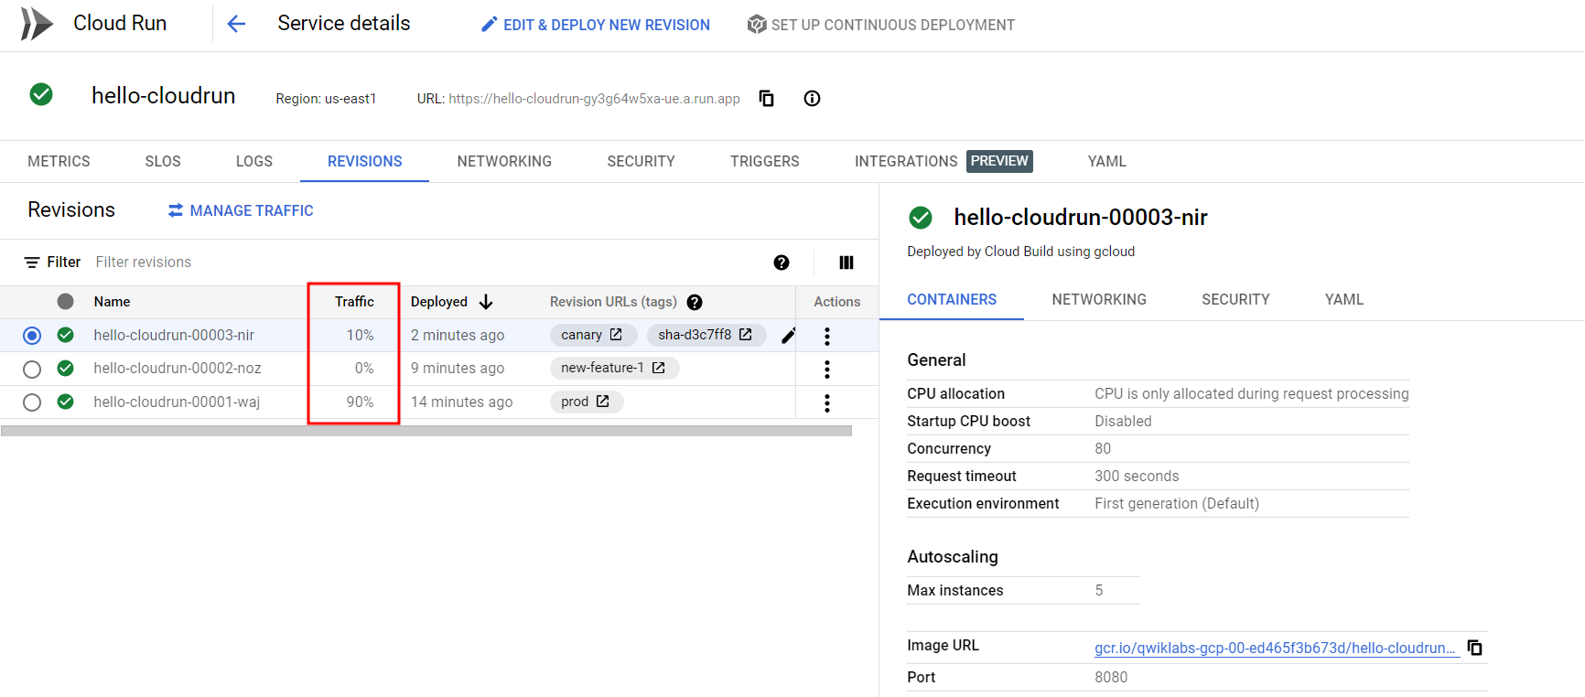Open the hello-cloudrun service URL link
This screenshot has width=1585, height=697.
594,99
